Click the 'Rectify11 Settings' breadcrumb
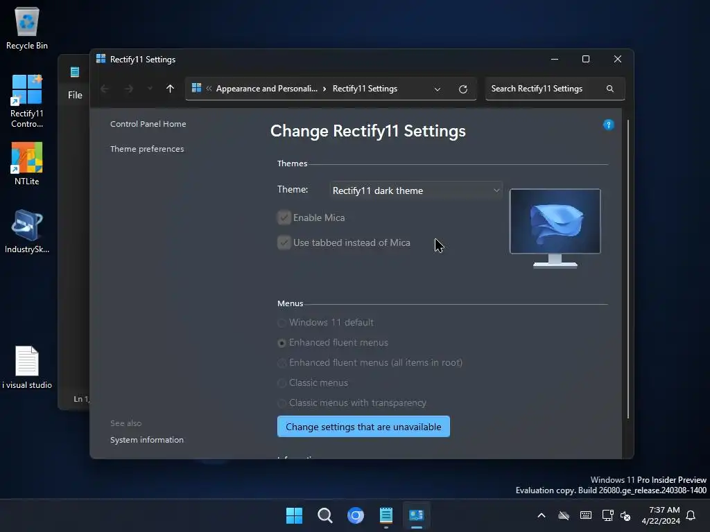 click(365, 89)
